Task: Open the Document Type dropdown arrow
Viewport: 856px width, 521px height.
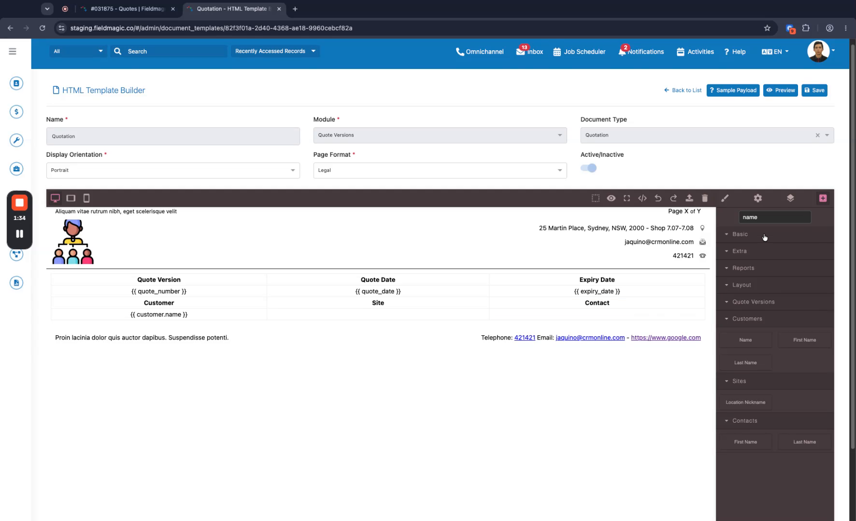Action: [827, 136]
